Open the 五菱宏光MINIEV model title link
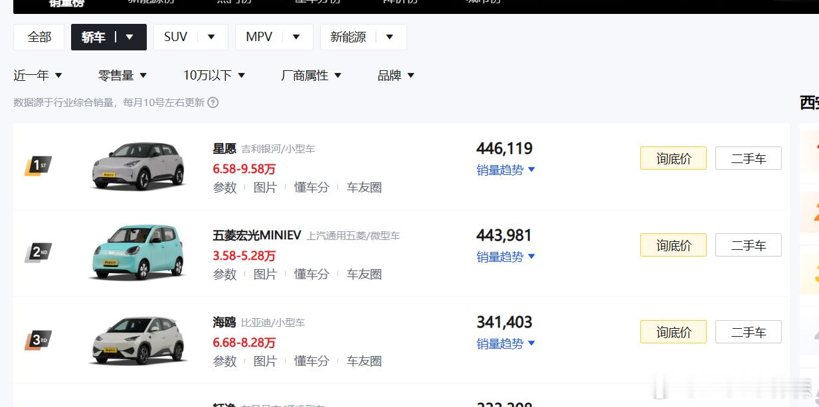 pos(257,235)
